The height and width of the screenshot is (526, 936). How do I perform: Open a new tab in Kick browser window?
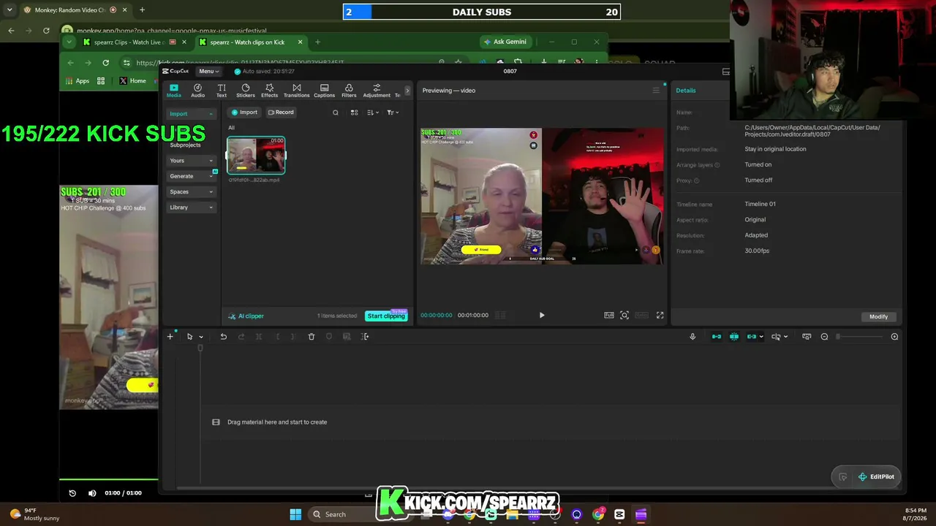click(317, 42)
